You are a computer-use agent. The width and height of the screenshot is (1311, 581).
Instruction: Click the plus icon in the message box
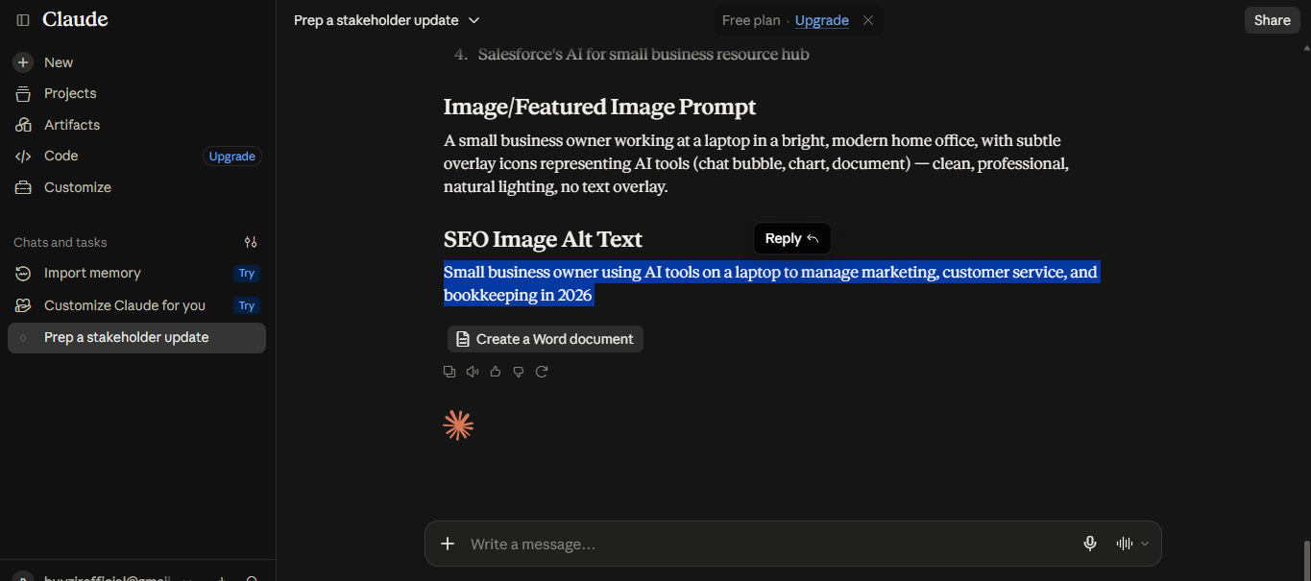[x=448, y=545]
